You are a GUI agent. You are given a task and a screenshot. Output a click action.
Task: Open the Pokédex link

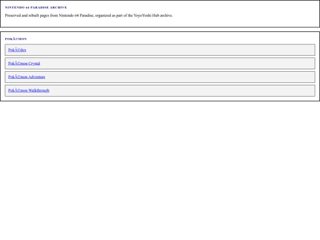[17, 50]
